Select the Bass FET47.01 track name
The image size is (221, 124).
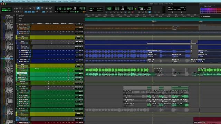coord(25,55)
